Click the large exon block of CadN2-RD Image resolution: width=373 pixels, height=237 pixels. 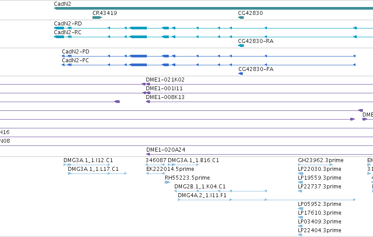click(x=138, y=28)
